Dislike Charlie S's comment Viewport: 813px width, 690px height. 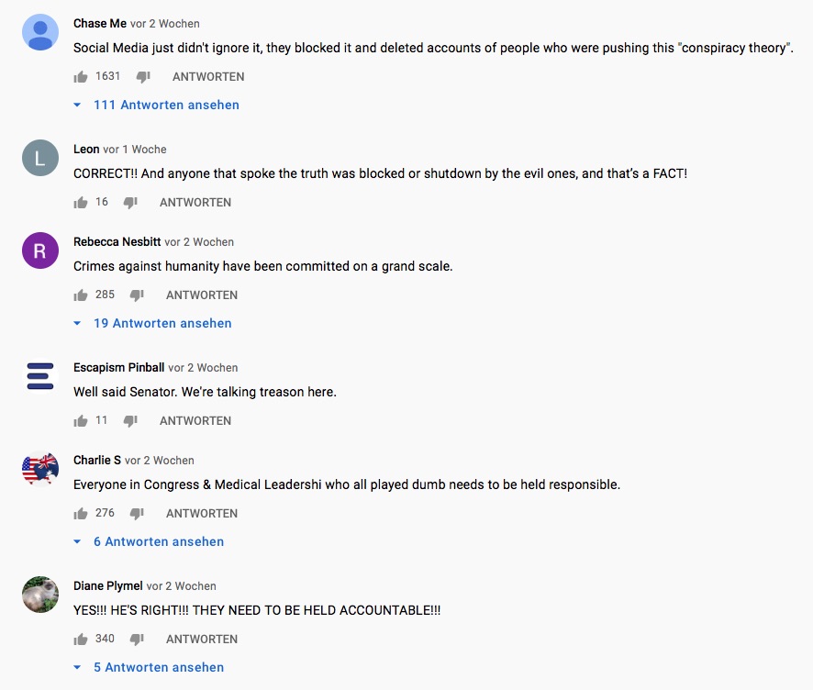point(137,514)
